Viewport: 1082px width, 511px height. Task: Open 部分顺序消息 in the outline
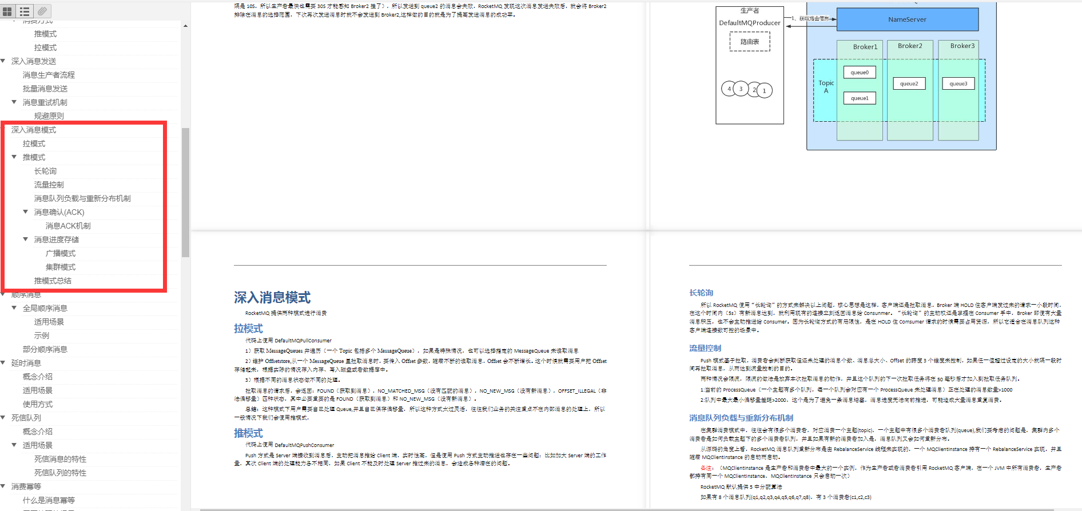coord(45,349)
